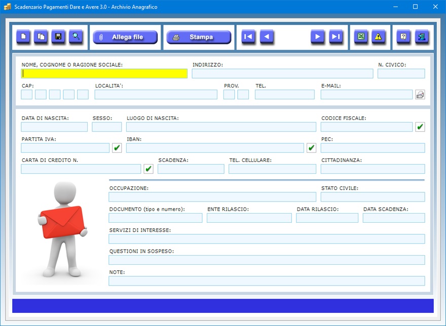Open search with the magnifier icon
This screenshot has width=446, height=326.
click(x=76, y=36)
